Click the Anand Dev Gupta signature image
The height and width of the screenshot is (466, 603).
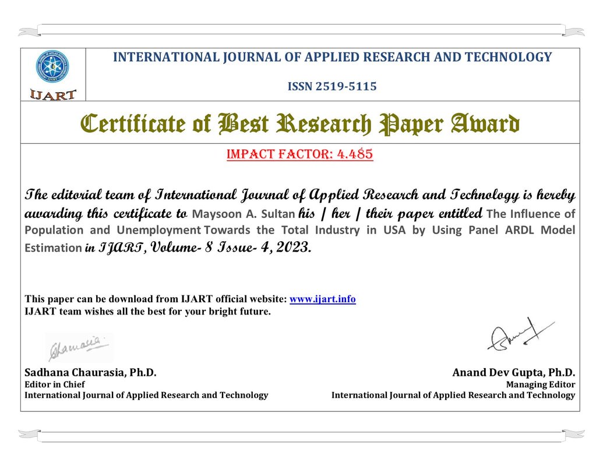[x=520, y=334]
